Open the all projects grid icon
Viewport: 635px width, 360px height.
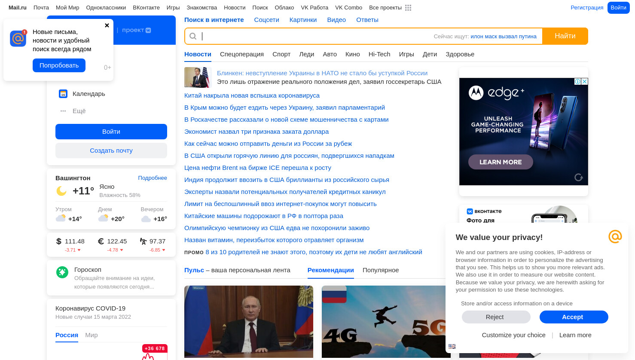[408, 8]
